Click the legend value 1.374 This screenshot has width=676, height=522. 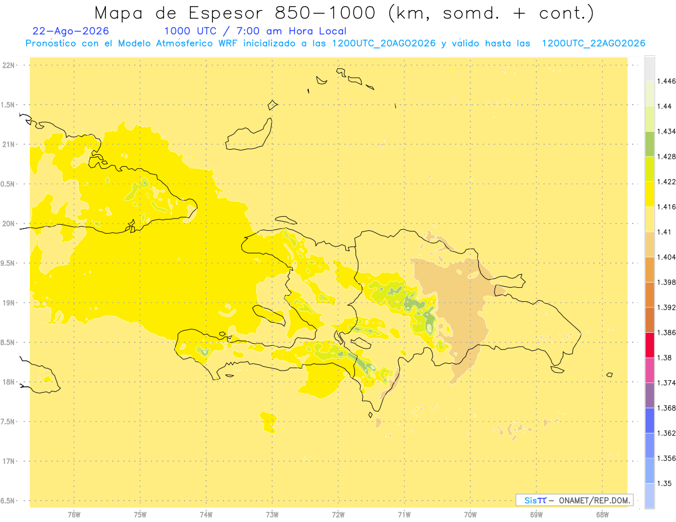tap(666, 383)
